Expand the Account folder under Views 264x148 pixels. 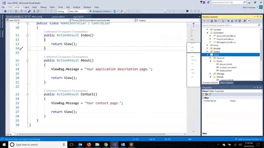click(x=210, y=58)
